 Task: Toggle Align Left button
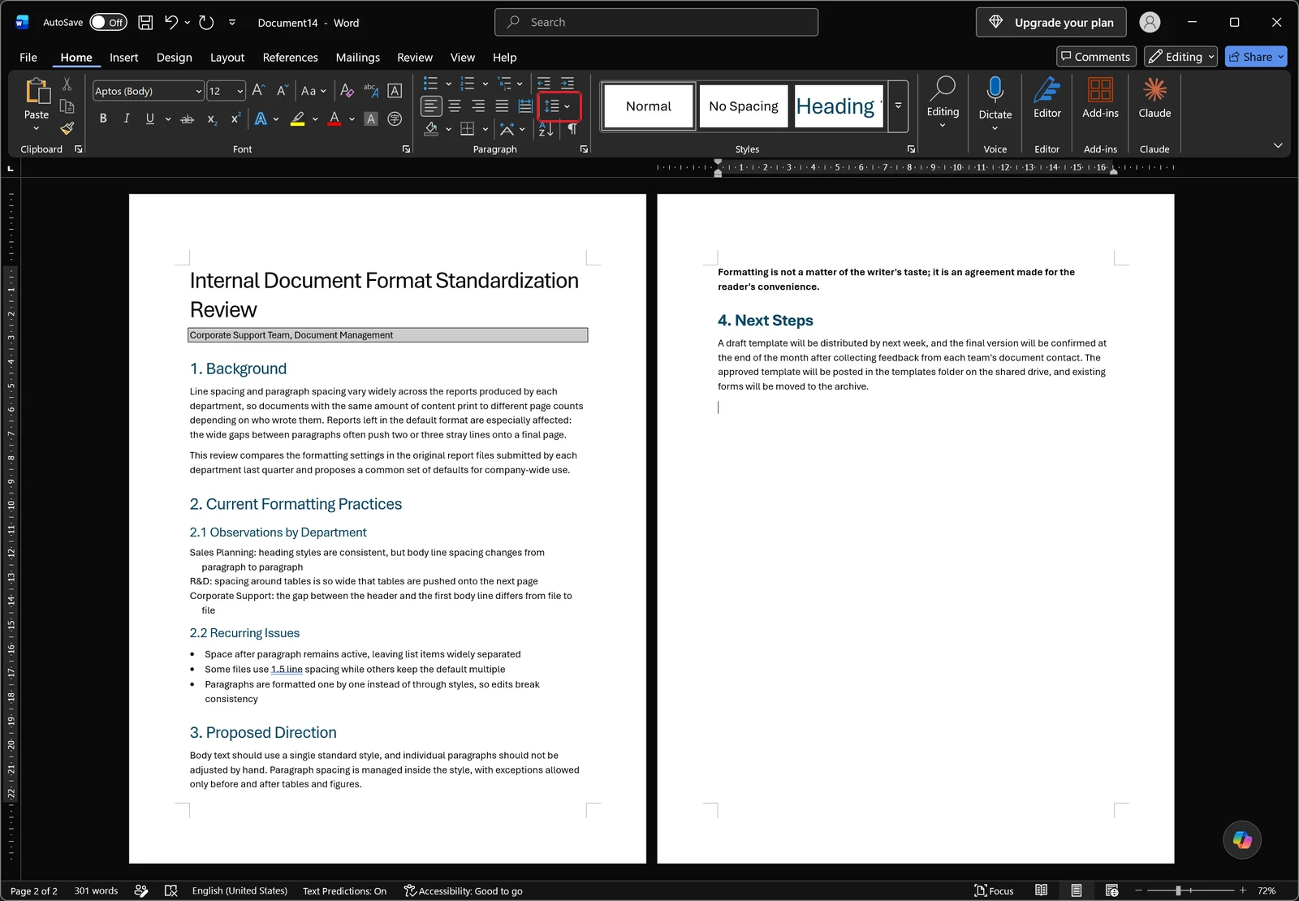pos(431,106)
